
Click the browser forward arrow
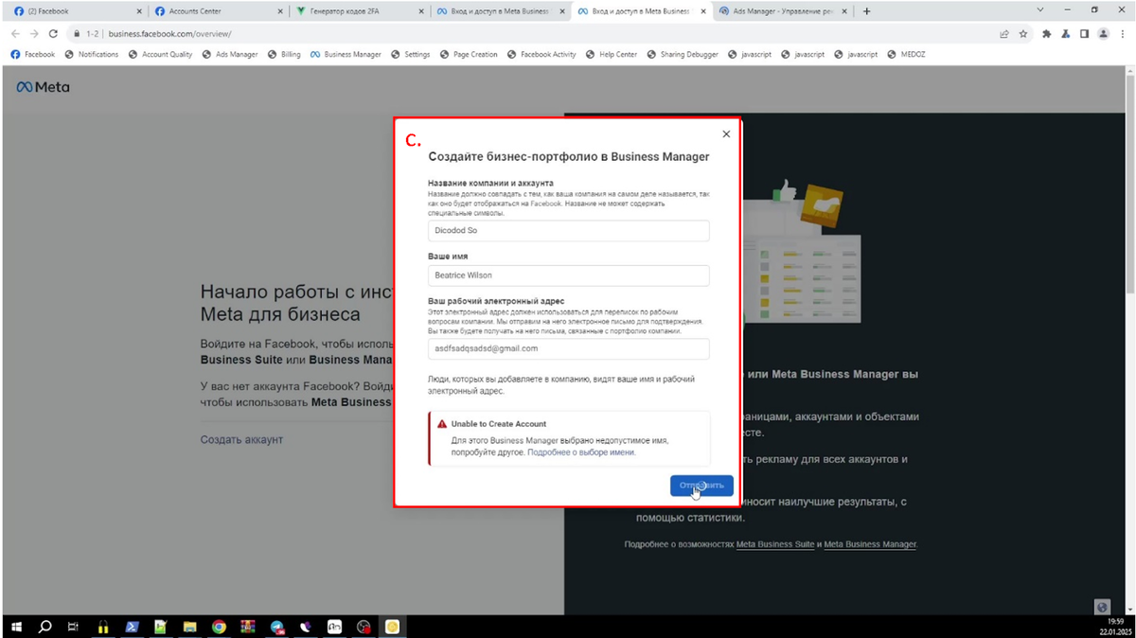34,33
